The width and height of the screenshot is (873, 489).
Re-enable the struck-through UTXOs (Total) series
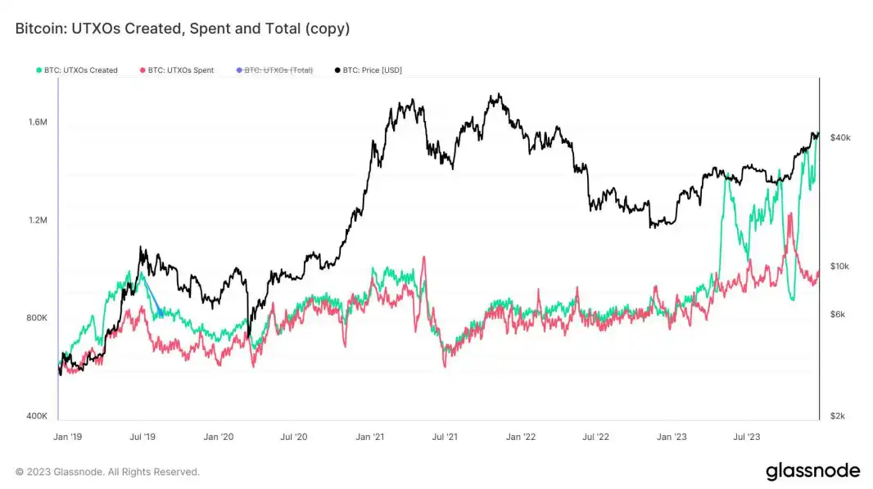click(274, 70)
